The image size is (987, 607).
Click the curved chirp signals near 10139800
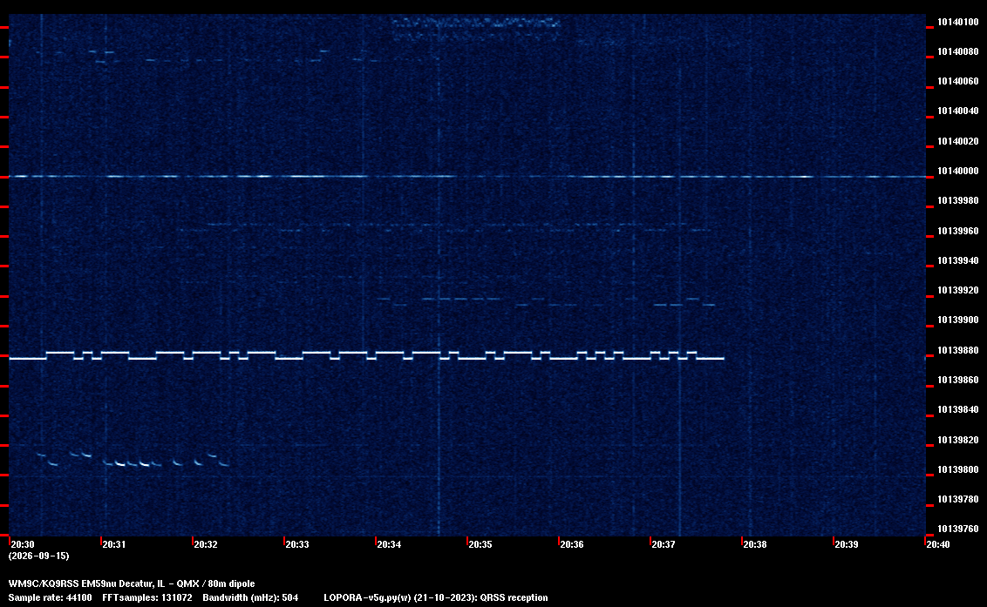133,459
